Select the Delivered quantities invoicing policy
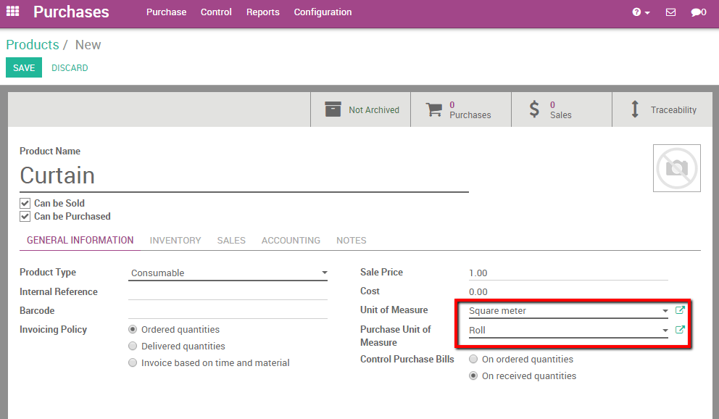The width and height of the screenshot is (719, 419). [x=132, y=346]
